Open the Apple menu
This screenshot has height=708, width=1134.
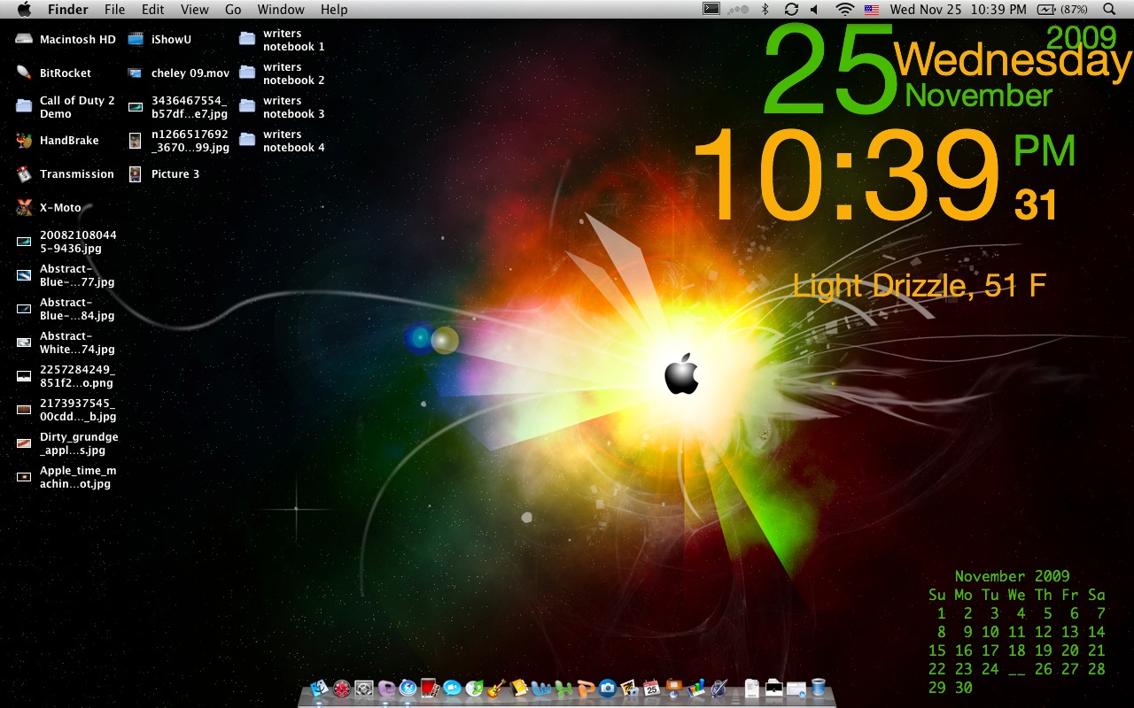click(x=24, y=9)
